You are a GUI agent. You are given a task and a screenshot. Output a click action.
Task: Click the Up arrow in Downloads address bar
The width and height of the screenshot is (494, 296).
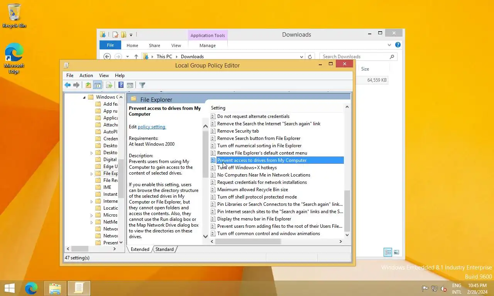coord(136,57)
